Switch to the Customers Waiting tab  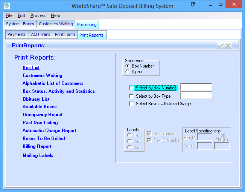pos(56,24)
